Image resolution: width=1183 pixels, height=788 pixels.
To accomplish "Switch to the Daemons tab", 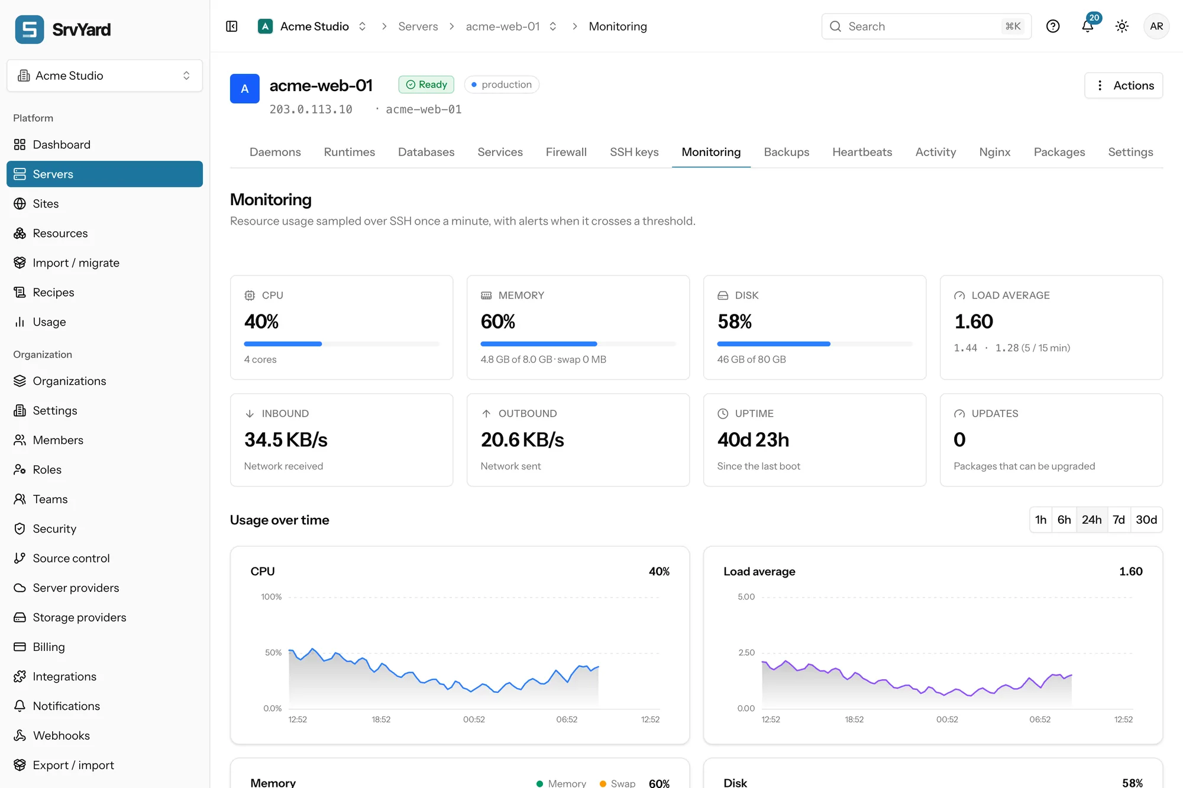I will pyautogui.click(x=275, y=153).
